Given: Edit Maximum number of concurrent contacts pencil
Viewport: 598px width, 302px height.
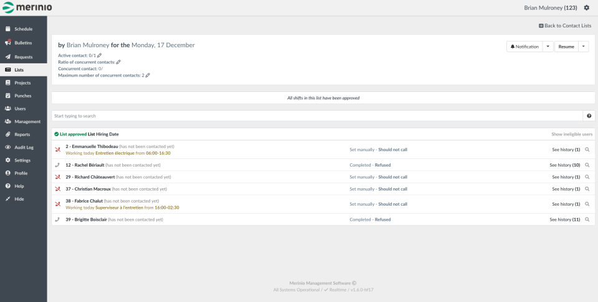Looking at the screenshot, I should (148, 75).
